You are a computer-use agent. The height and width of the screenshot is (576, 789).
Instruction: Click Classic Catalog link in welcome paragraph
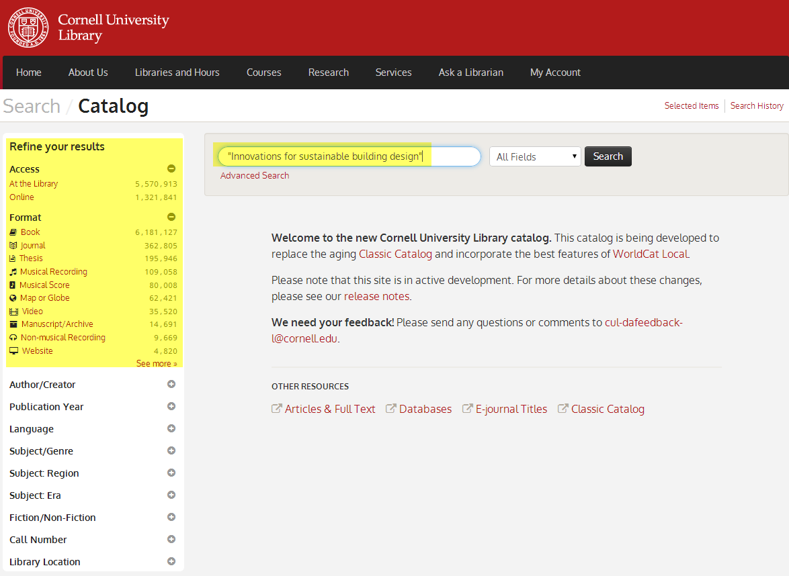pyautogui.click(x=395, y=254)
